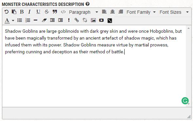Insert a link with the chain icon
Viewport: 193px width, 121px height.
tap(77, 20)
